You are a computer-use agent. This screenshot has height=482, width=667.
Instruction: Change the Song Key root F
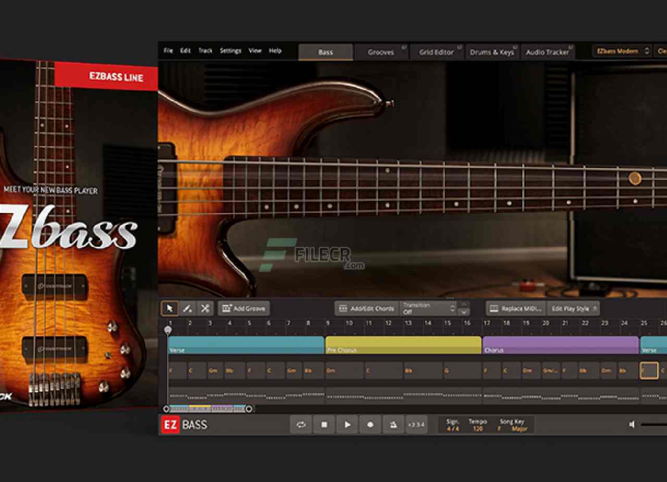pyautogui.click(x=499, y=429)
